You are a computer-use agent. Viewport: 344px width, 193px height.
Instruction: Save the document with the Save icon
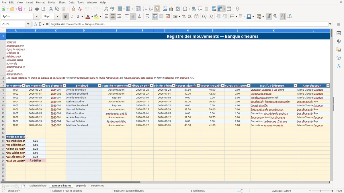coord(20,9)
